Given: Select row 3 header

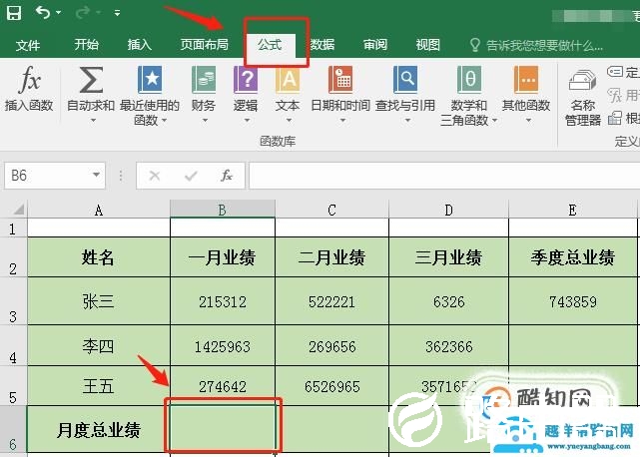Looking at the screenshot, I should click(x=13, y=301).
